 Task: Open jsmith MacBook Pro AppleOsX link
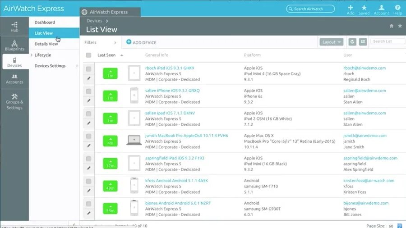186,136
